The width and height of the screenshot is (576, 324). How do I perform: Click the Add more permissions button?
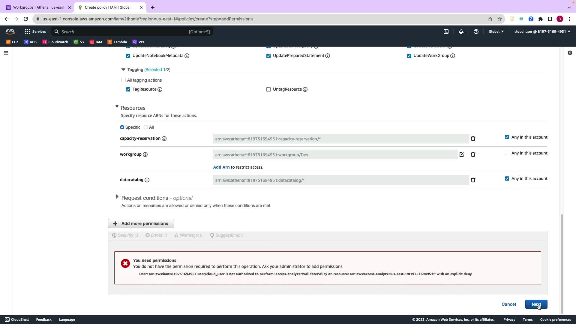tap(141, 223)
